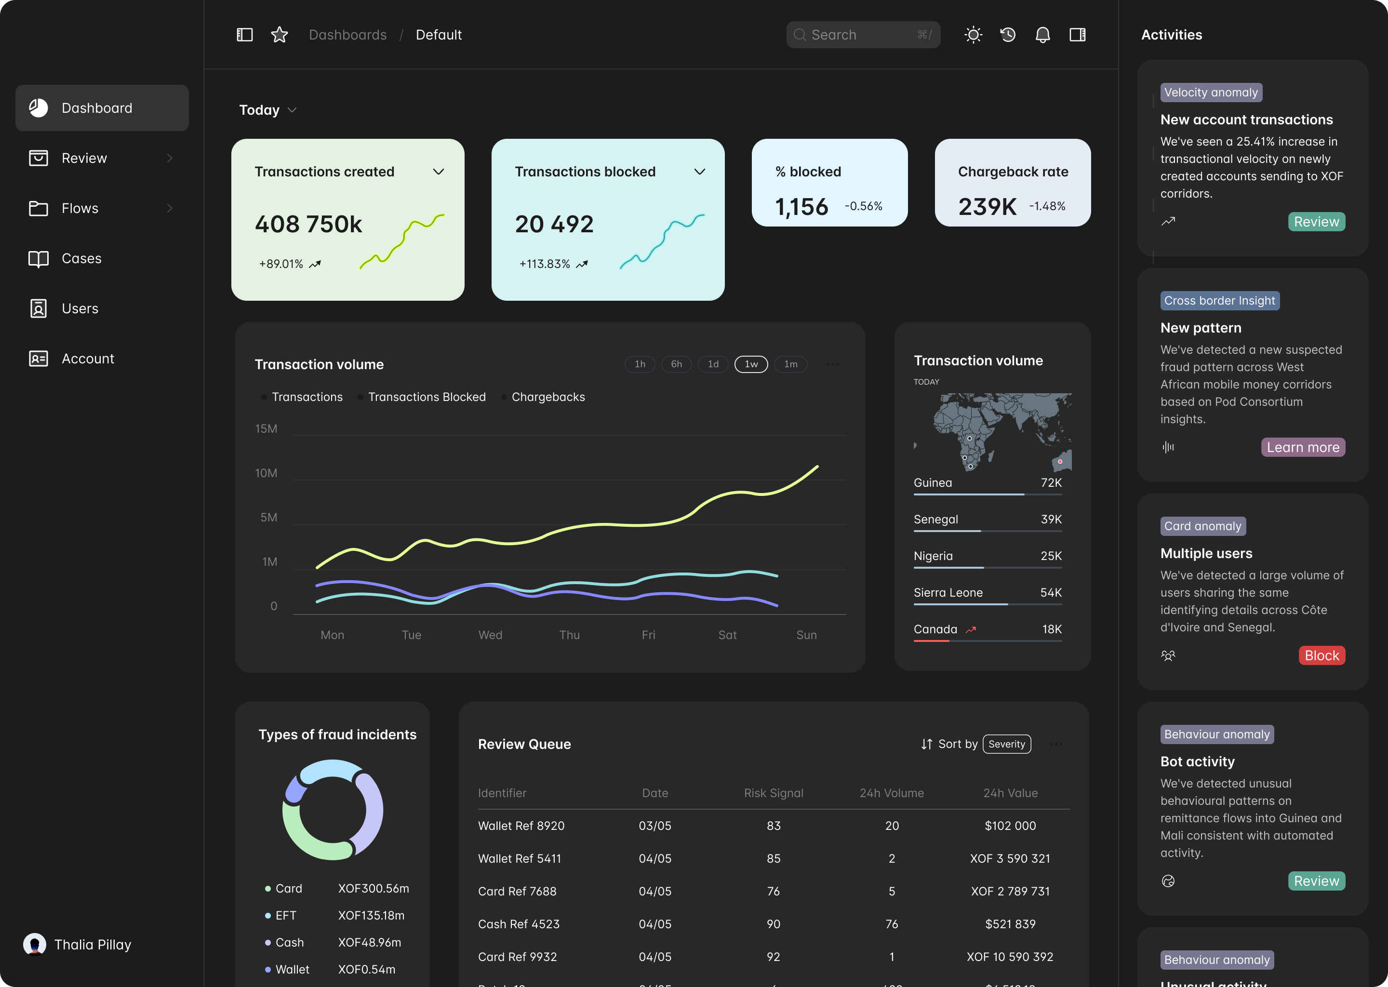
Task: Click the Cases book icon in sidebar
Action: click(38, 258)
